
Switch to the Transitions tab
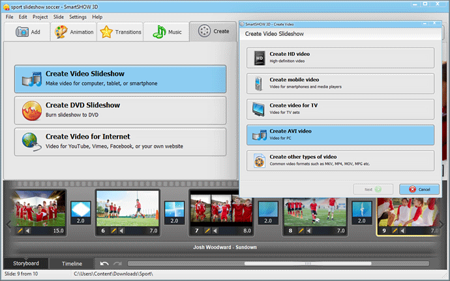(x=120, y=32)
